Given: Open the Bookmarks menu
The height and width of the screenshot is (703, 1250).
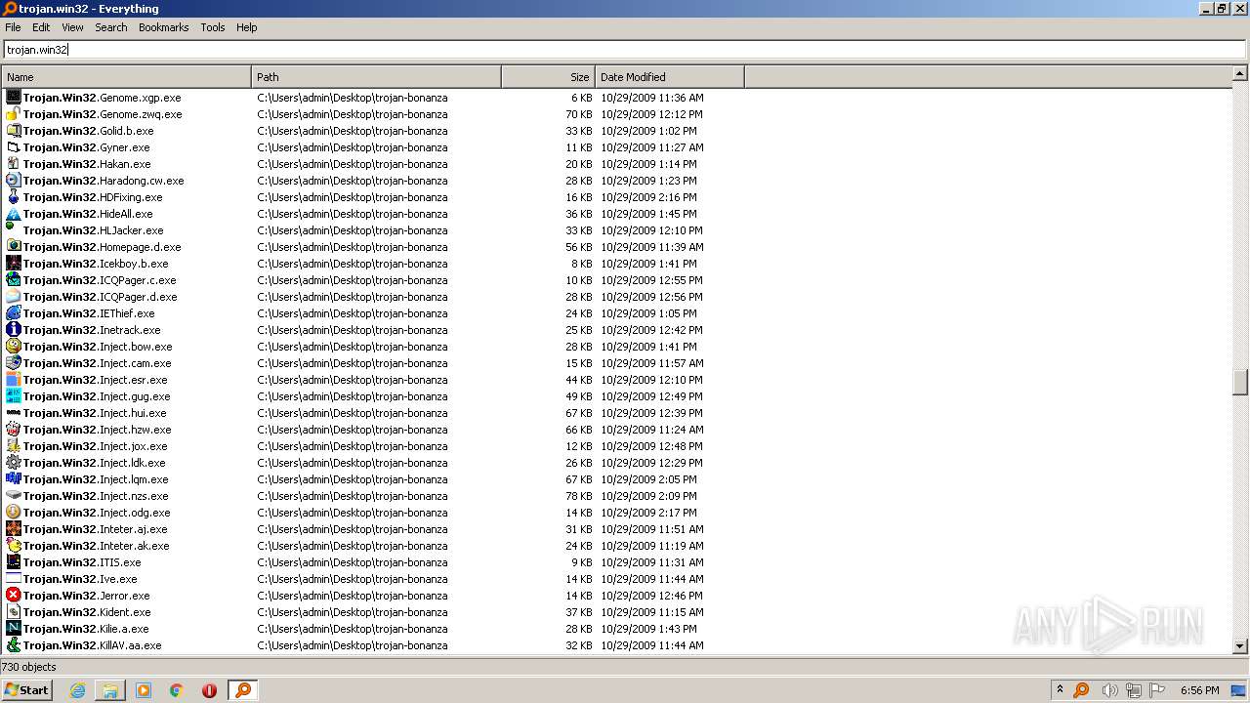Looking at the screenshot, I should (x=163, y=27).
